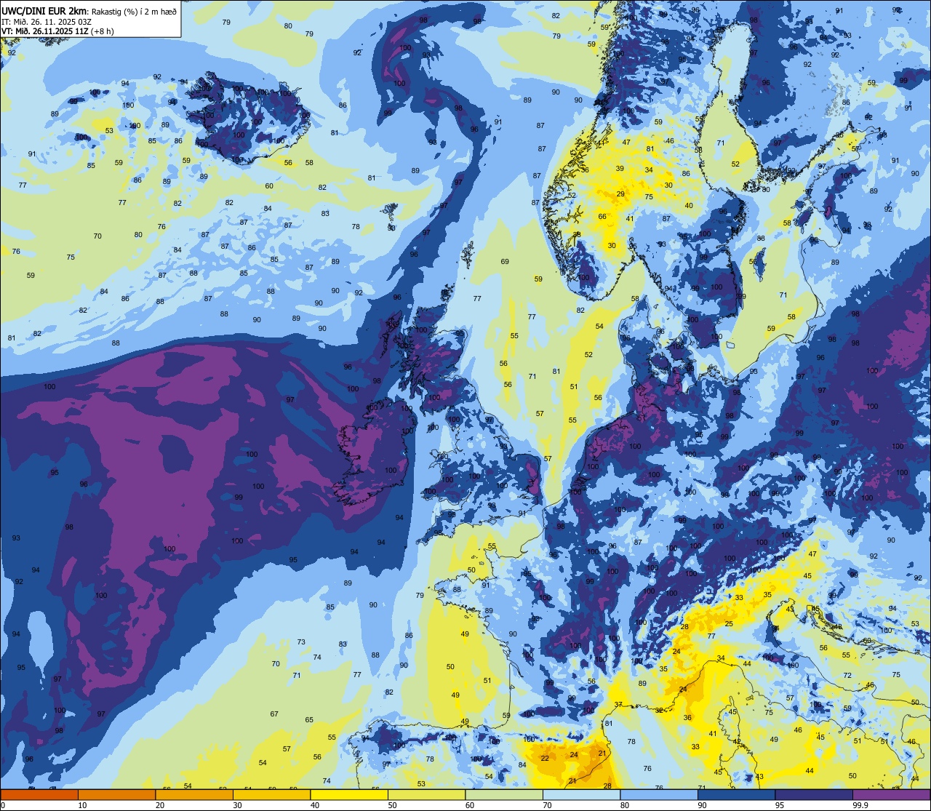Select the 90–95% dark blue legend segment
Image resolution: width=931 pixels, height=811 pixels.
736,794
